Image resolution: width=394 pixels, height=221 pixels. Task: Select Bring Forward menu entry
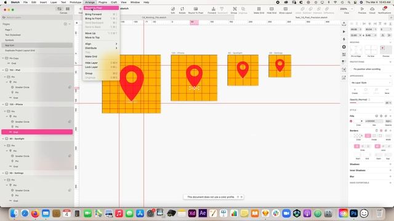(101, 14)
